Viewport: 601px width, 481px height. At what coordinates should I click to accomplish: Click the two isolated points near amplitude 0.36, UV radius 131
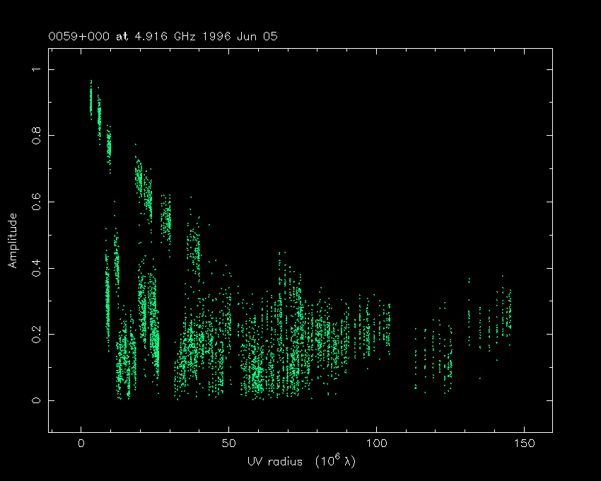point(469,280)
